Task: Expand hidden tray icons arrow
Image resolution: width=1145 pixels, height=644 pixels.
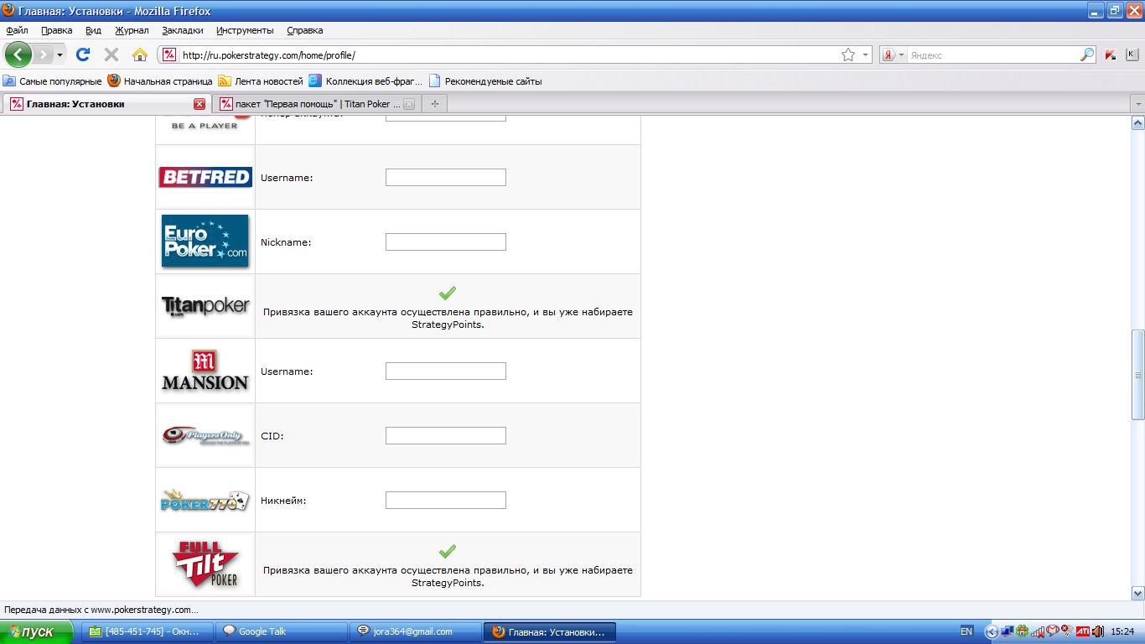Action: [x=992, y=631]
